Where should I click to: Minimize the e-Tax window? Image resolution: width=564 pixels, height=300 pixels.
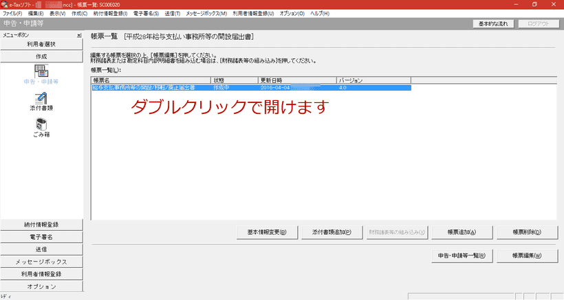coord(516,4)
